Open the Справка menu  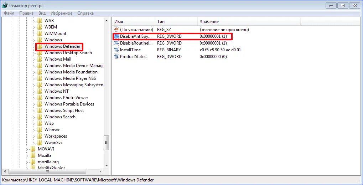(85, 13)
